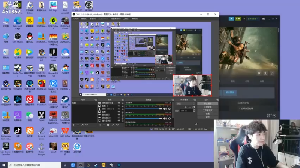The image size is (300, 168).
Task: Add a new scene with plus button
Action: tap(74, 125)
